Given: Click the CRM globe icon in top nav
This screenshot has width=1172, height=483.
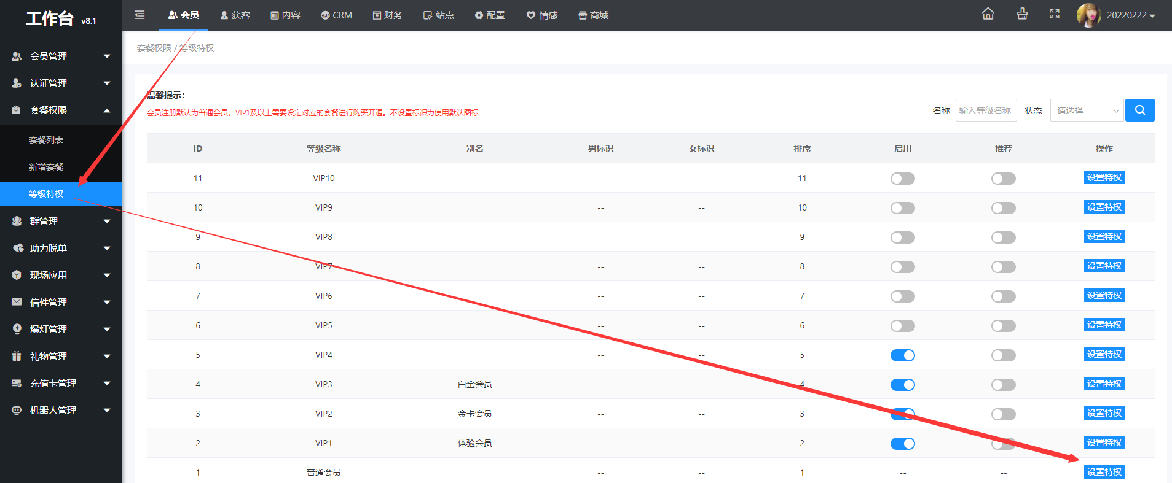Looking at the screenshot, I should coord(325,15).
